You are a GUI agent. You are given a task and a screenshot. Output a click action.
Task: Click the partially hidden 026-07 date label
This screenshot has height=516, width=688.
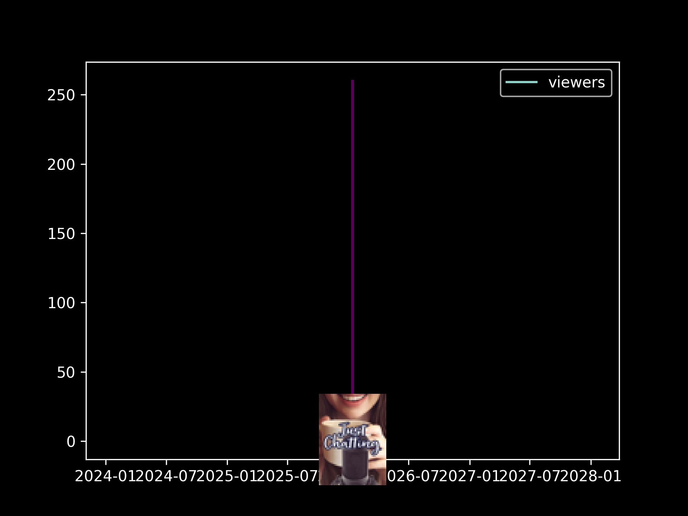pyautogui.click(x=412, y=477)
